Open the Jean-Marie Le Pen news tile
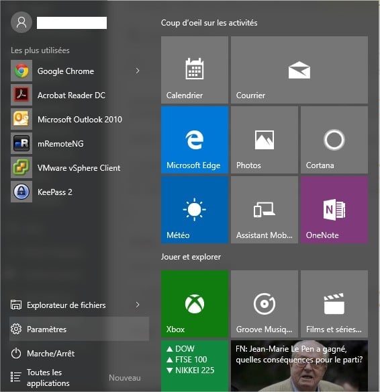380x392 pixels. (299, 366)
